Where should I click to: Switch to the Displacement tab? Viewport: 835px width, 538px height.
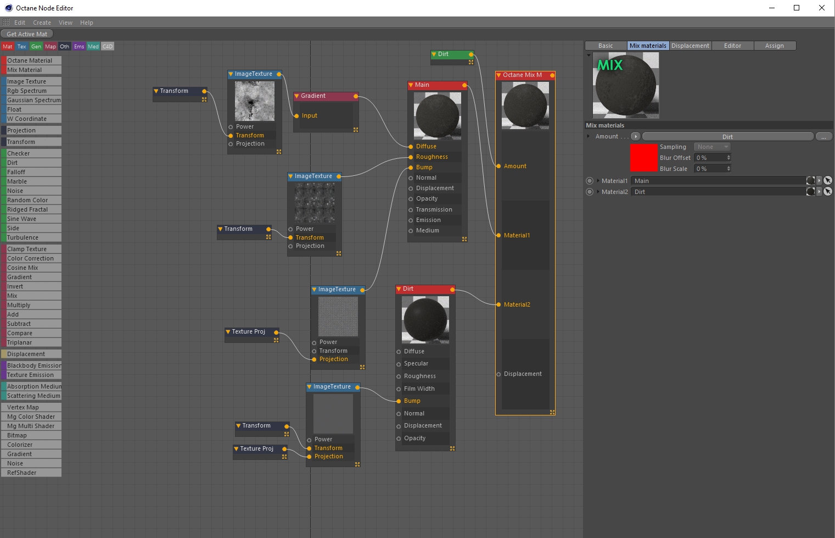point(690,46)
